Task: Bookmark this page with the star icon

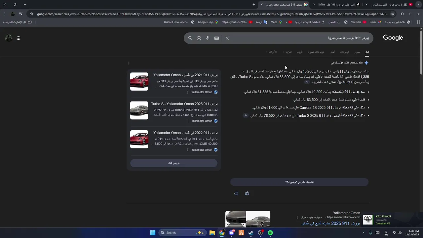Action: coord(31,14)
